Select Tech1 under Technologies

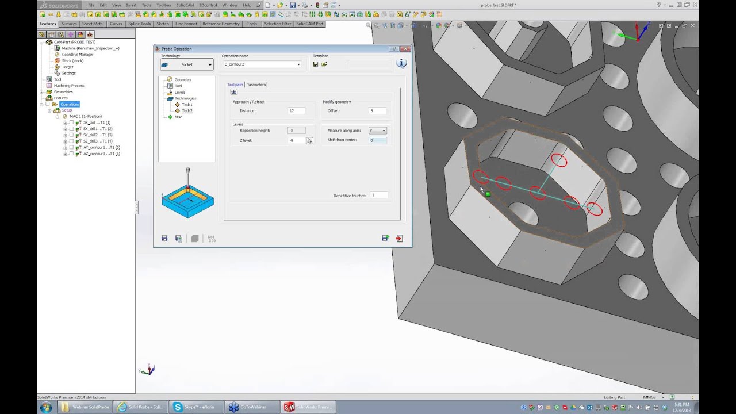click(187, 105)
